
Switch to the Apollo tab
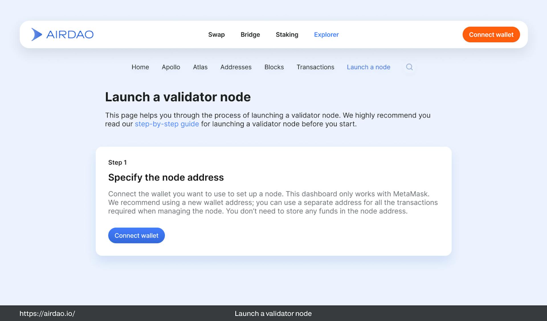(x=171, y=67)
